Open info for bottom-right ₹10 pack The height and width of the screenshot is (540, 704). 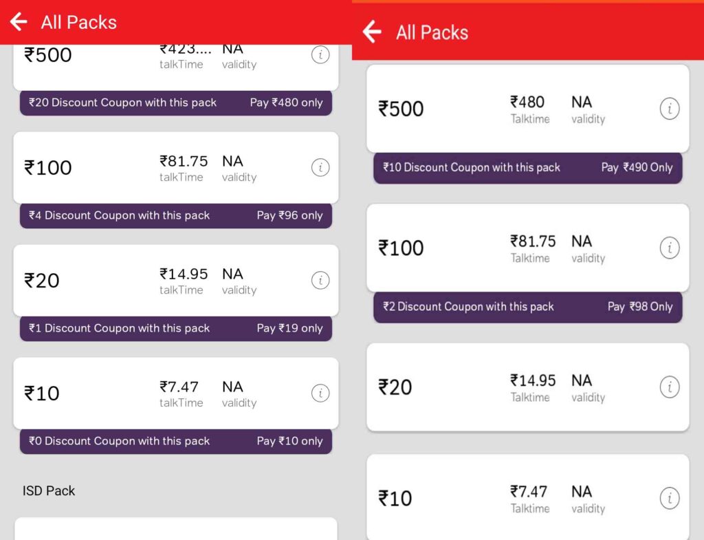click(x=670, y=498)
